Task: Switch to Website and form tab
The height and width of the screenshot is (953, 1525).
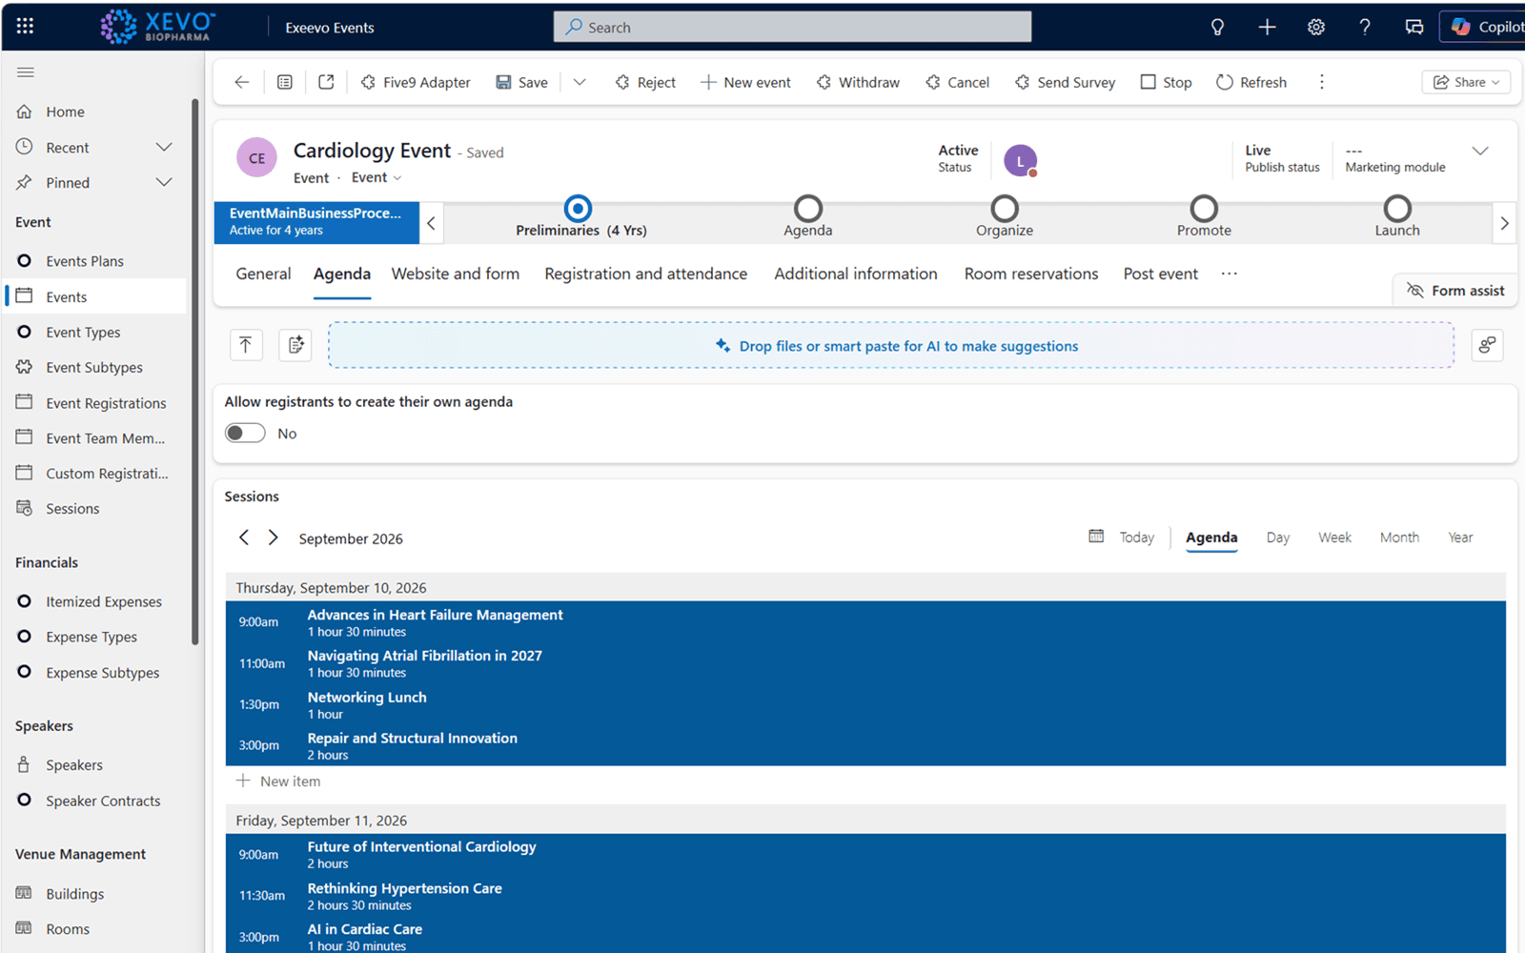Action: coord(456,274)
